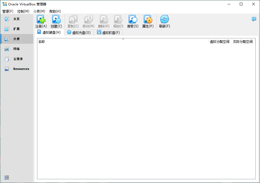Open Network (网络) in sidebar

[16, 49]
